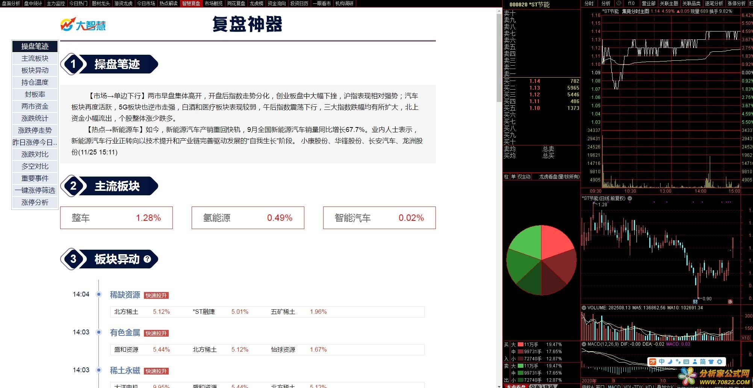Open the 龙虎看盘(量/按所有) selector
Screen dimensions: 753x388
[559, 177]
